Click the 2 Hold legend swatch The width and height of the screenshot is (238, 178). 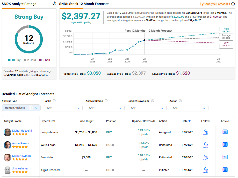[25, 60]
